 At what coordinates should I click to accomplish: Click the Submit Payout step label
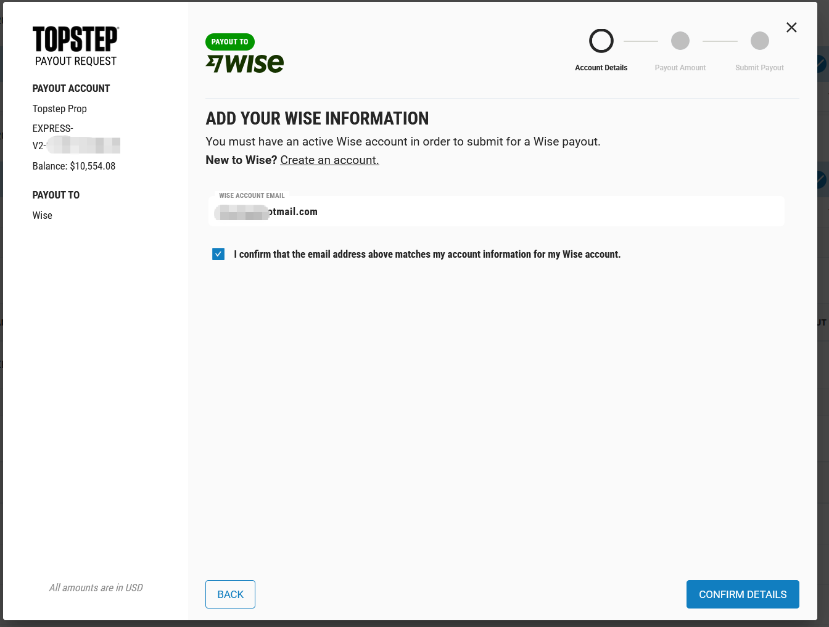759,68
